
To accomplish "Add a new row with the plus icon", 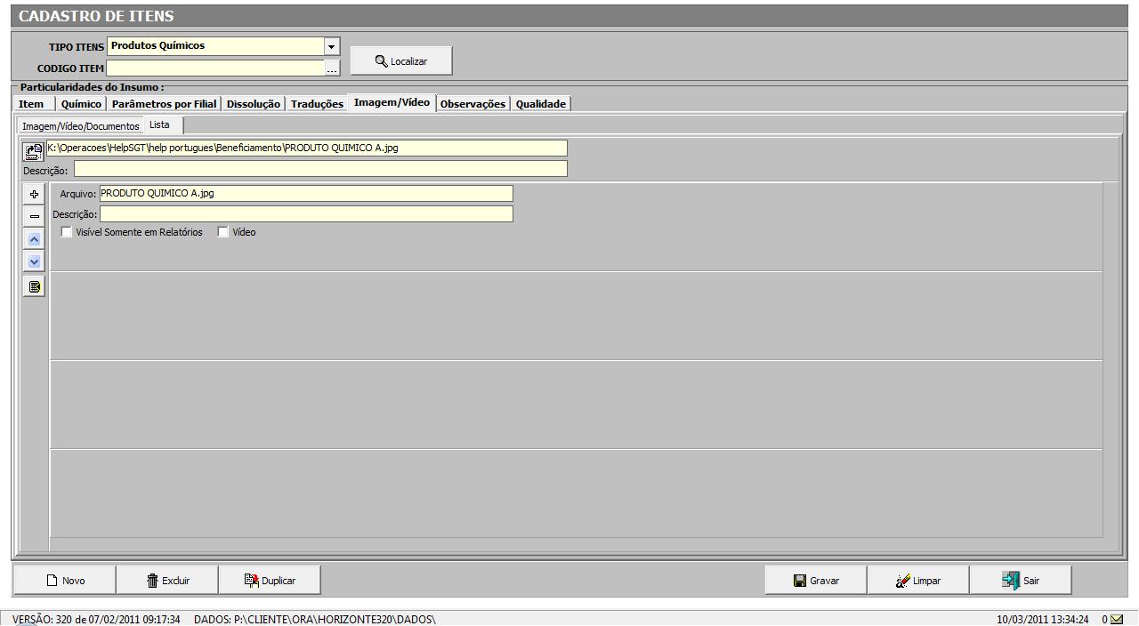I will tap(35, 194).
